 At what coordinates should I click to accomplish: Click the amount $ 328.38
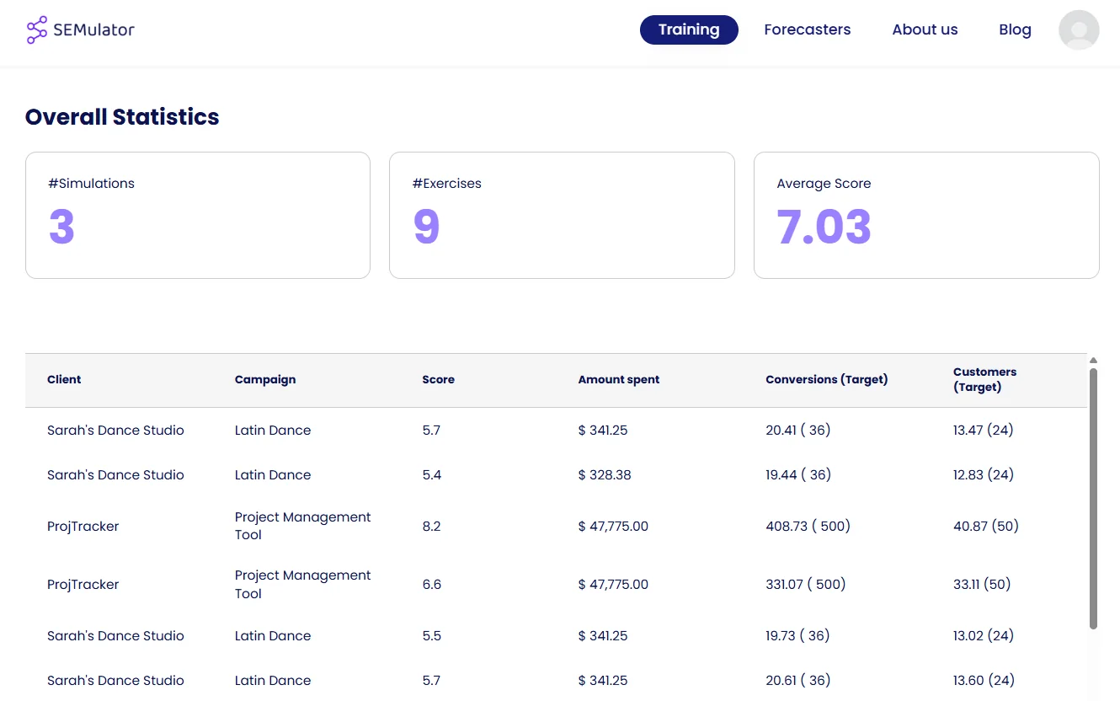[x=605, y=475]
